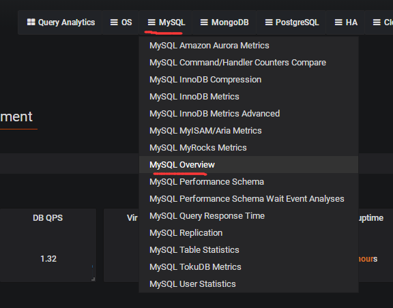Click the hamburger icon beside MongoDB
This screenshot has width=393, height=308.
coord(204,22)
